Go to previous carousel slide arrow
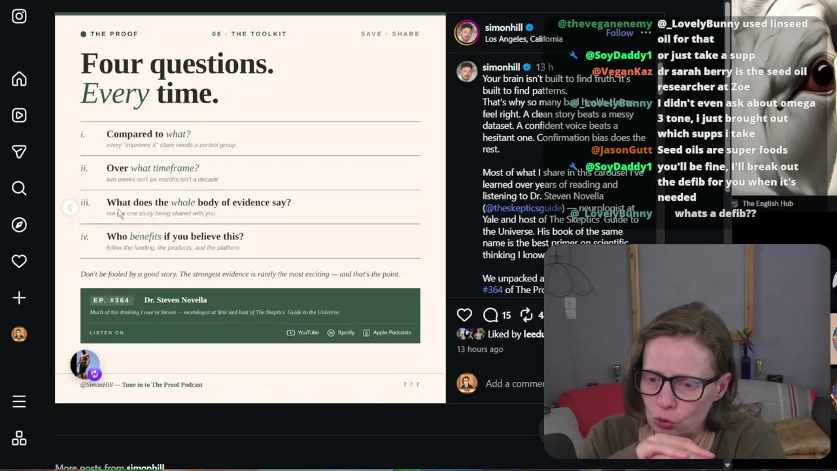This screenshot has height=471, width=837. click(x=69, y=208)
